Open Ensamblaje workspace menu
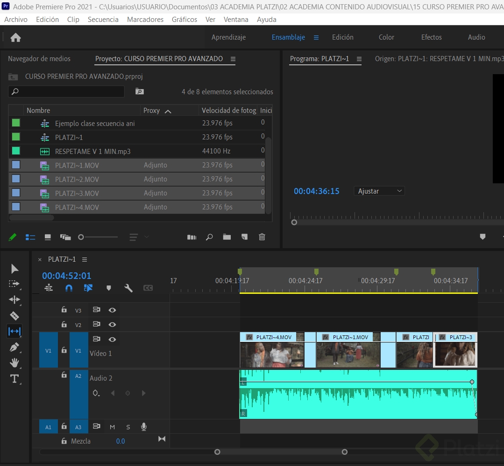The height and width of the screenshot is (466, 504). (x=316, y=37)
